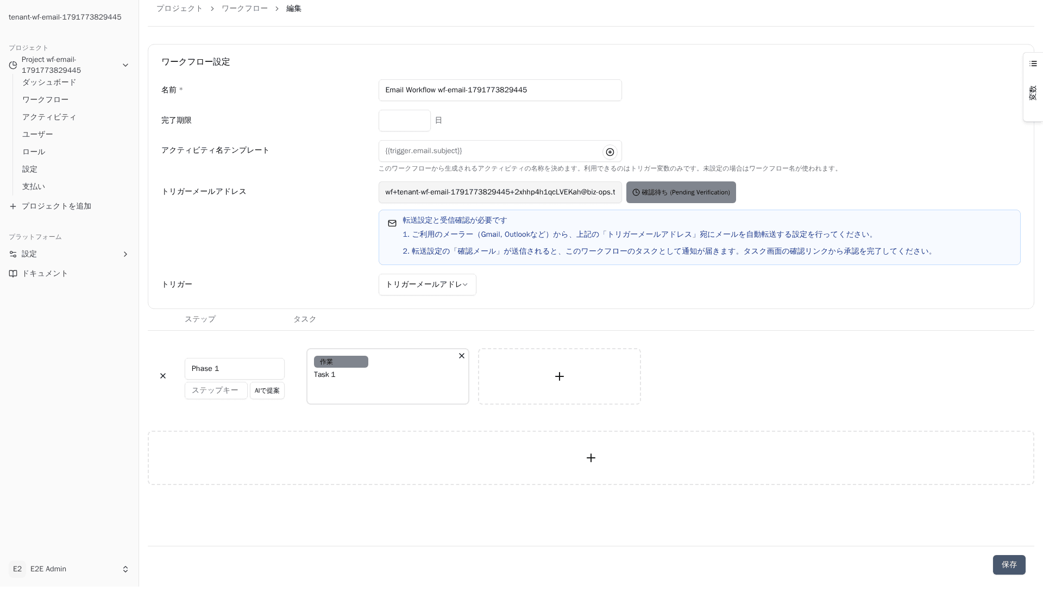Image resolution: width=1043 pixels, height=592 pixels.
Task: Click the mail icon in forwarding notice
Action: [x=392, y=223]
